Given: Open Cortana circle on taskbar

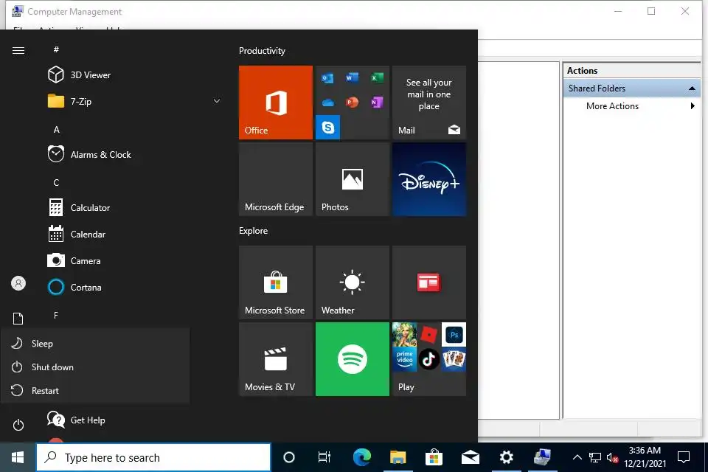Looking at the screenshot, I should 289,457.
